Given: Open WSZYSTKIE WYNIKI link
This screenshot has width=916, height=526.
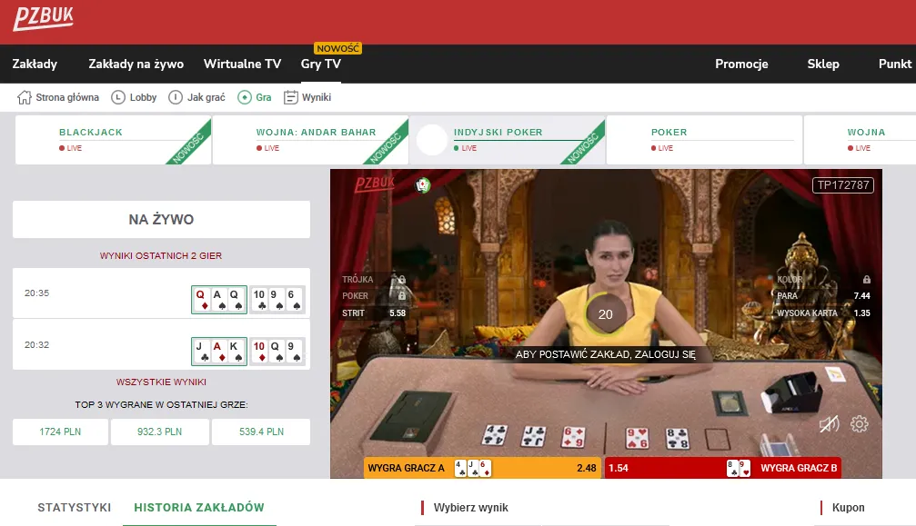Looking at the screenshot, I should pyautogui.click(x=161, y=382).
